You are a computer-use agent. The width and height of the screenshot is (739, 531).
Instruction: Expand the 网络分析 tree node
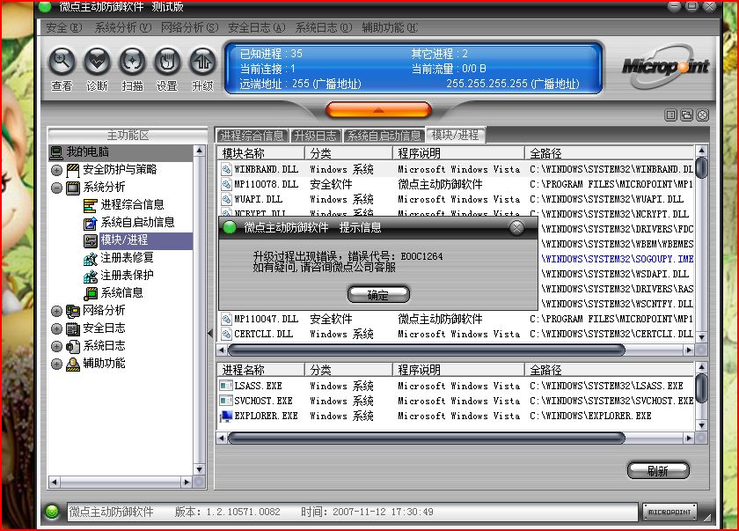coord(56,311)
